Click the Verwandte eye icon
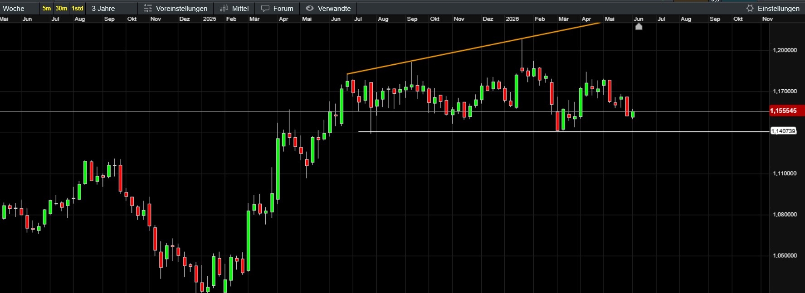Screen dimensions: 805x293 (x=310, y=9)
